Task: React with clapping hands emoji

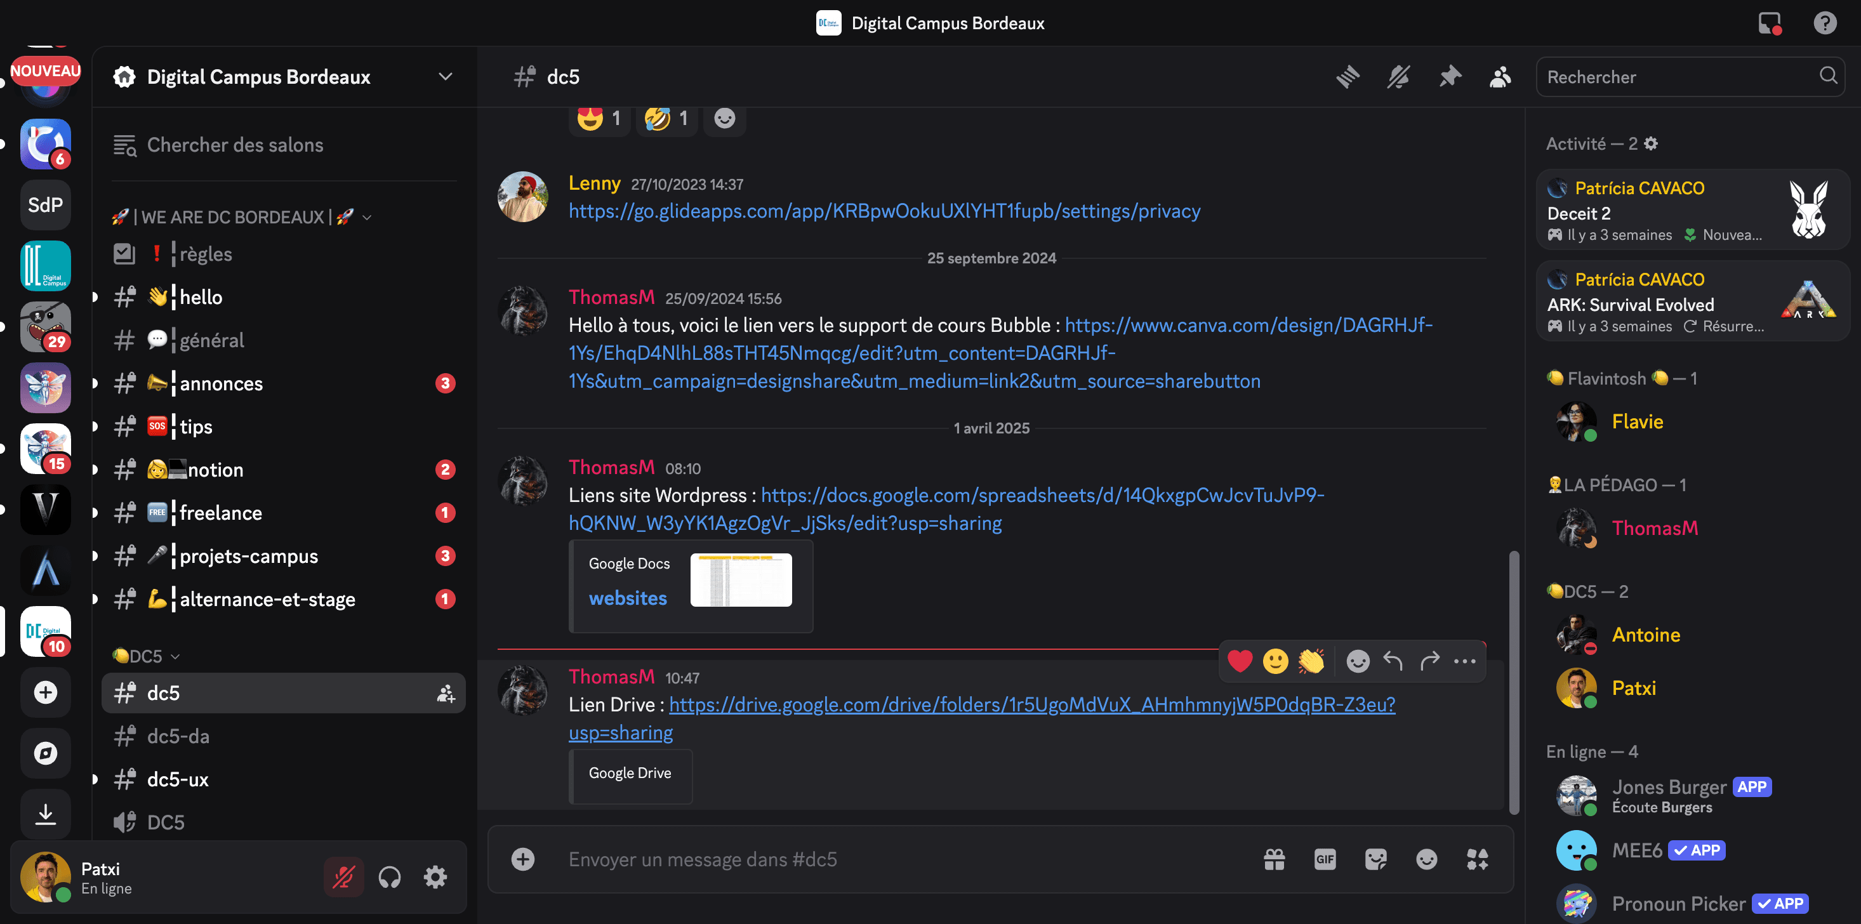Action: [x=1311, y=660]
